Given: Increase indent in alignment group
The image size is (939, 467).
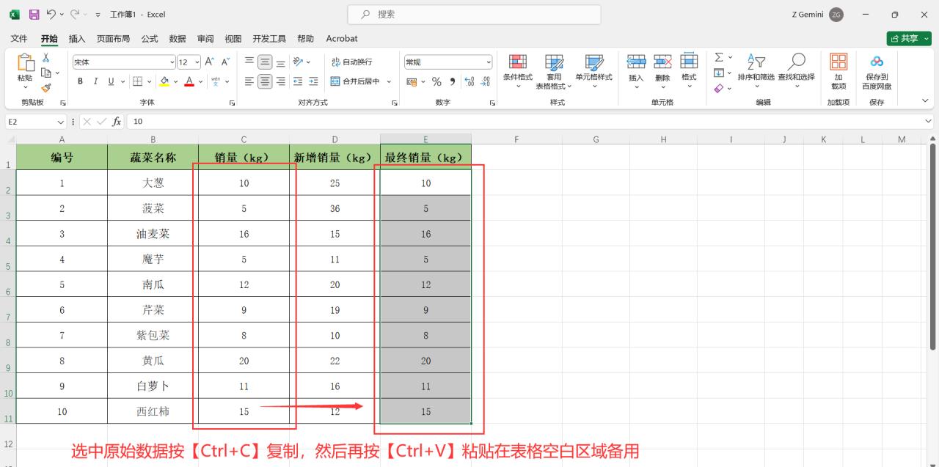Looking at the screenshot, I should [313, 81].
